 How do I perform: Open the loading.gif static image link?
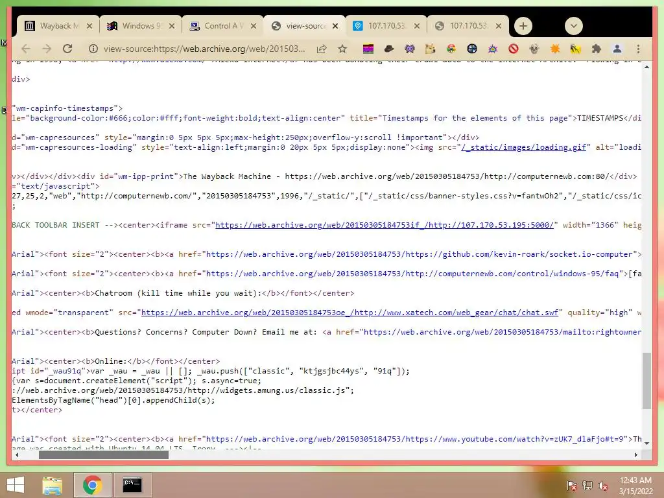click(524, 147)
